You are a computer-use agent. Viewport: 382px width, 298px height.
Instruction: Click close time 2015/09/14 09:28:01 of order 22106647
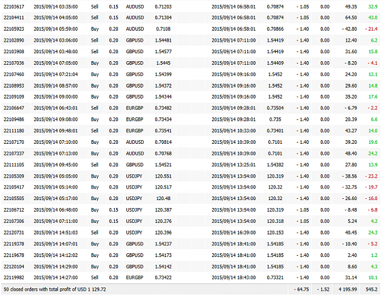[x=233, y=108]
